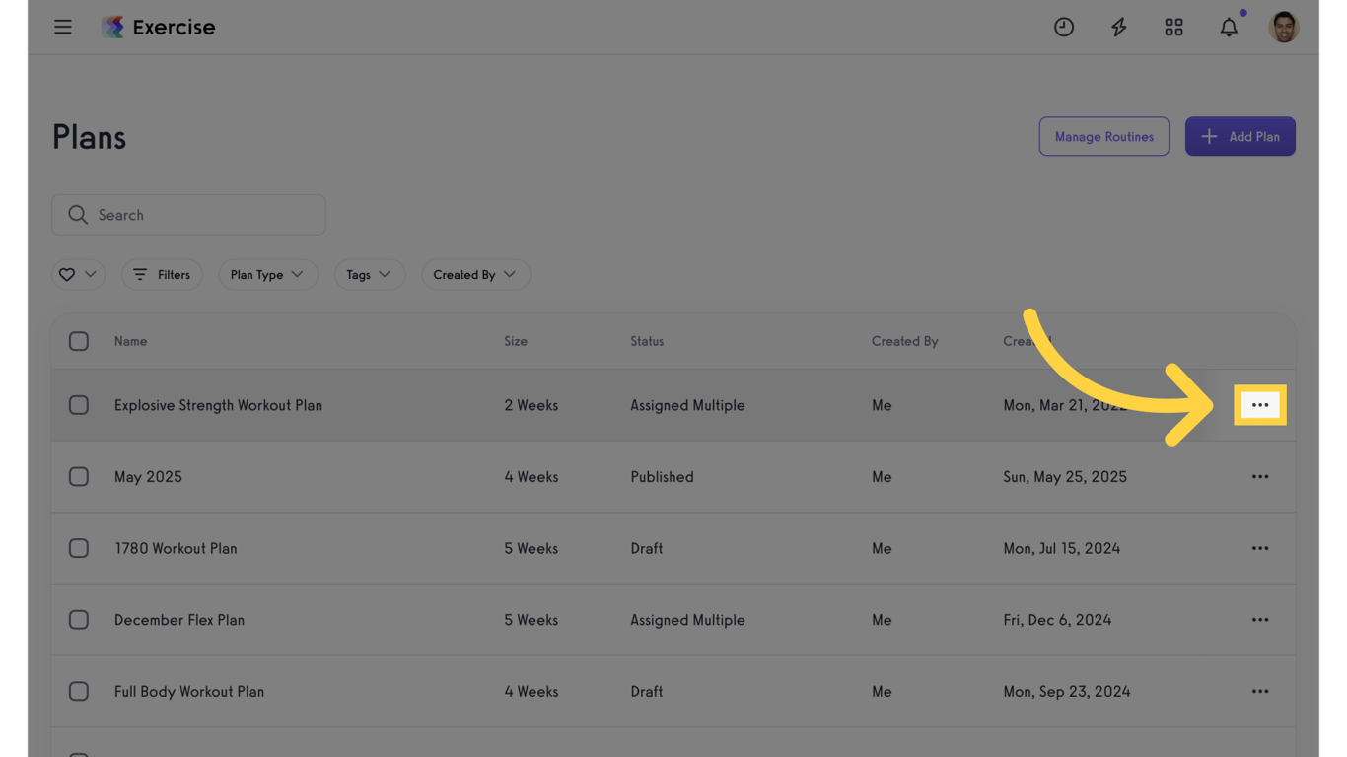Open the Tags filter dropdown
The image size is (1347, 757).
pos(369,275)
